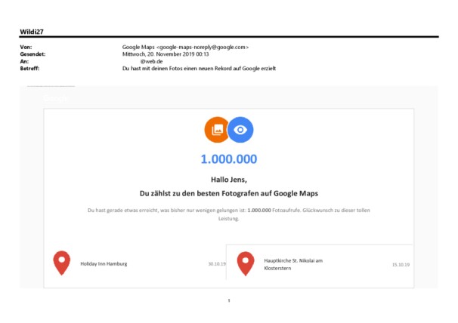Click the Hallo Jens greeting
The width and height of the screenshot is (458, 323).
[228, 179]
